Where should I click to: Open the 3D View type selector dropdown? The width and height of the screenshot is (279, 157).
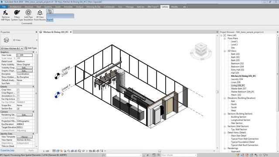click(x=37, y=40)
